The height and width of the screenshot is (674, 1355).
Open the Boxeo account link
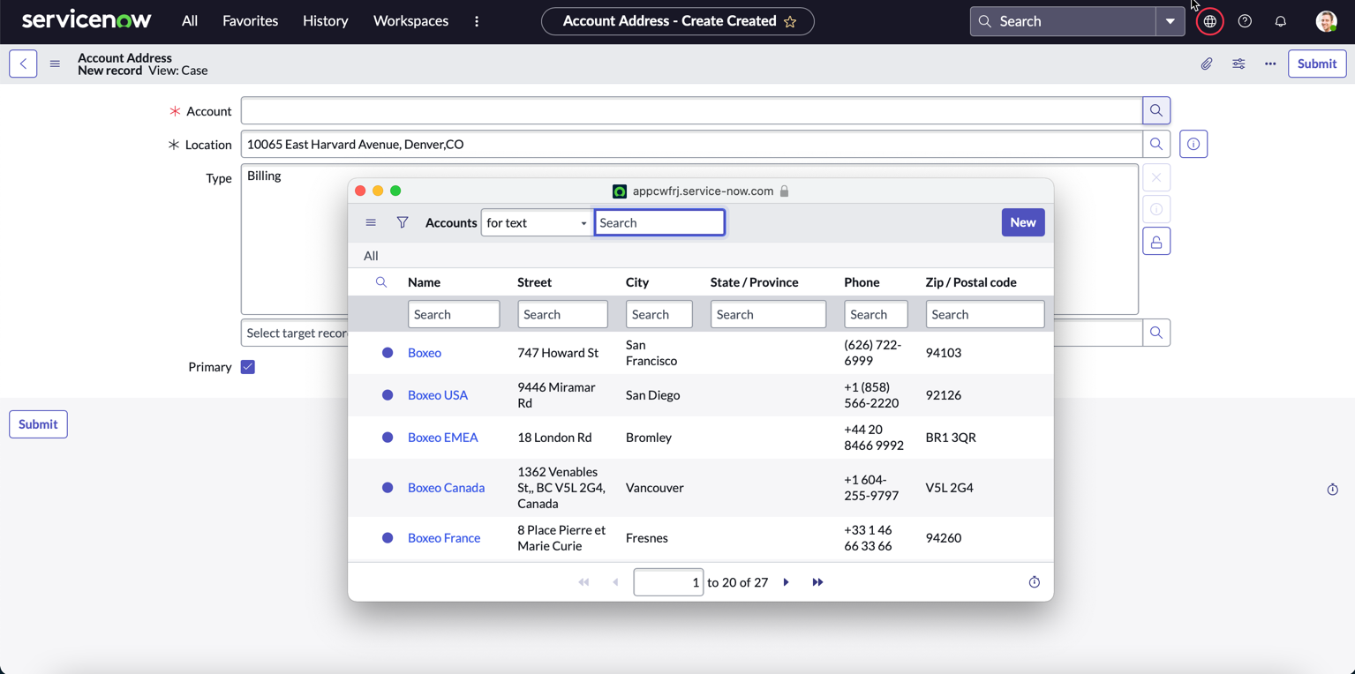click(425, 353)
